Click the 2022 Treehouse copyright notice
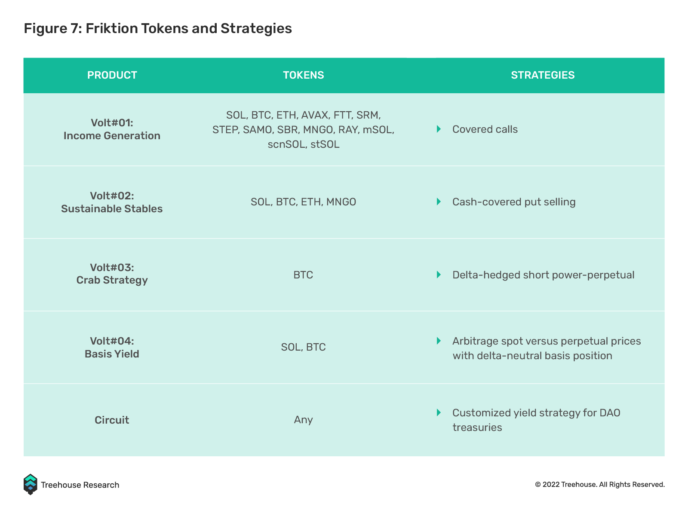Screen dimensions: 688x513 600,485
